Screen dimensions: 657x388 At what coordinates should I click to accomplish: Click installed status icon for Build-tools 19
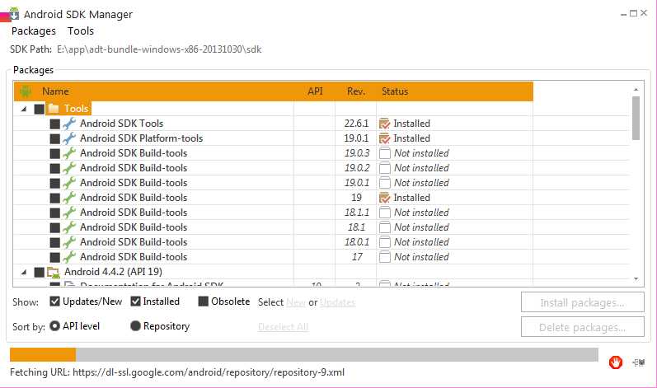pyautogui.click(x=384, y=198)
